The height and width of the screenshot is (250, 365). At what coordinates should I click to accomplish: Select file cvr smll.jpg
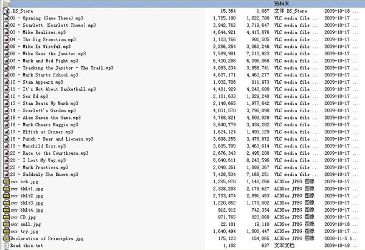(x=26, y=225)
